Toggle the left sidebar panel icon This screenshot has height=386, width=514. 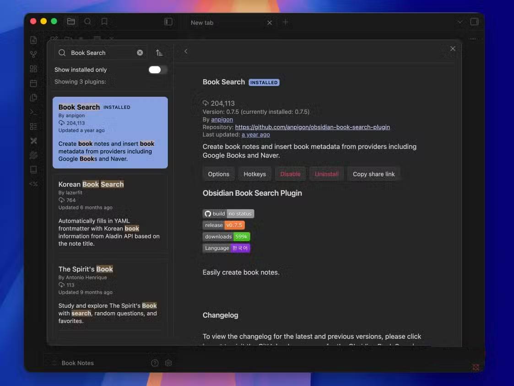tap(168, 21)
